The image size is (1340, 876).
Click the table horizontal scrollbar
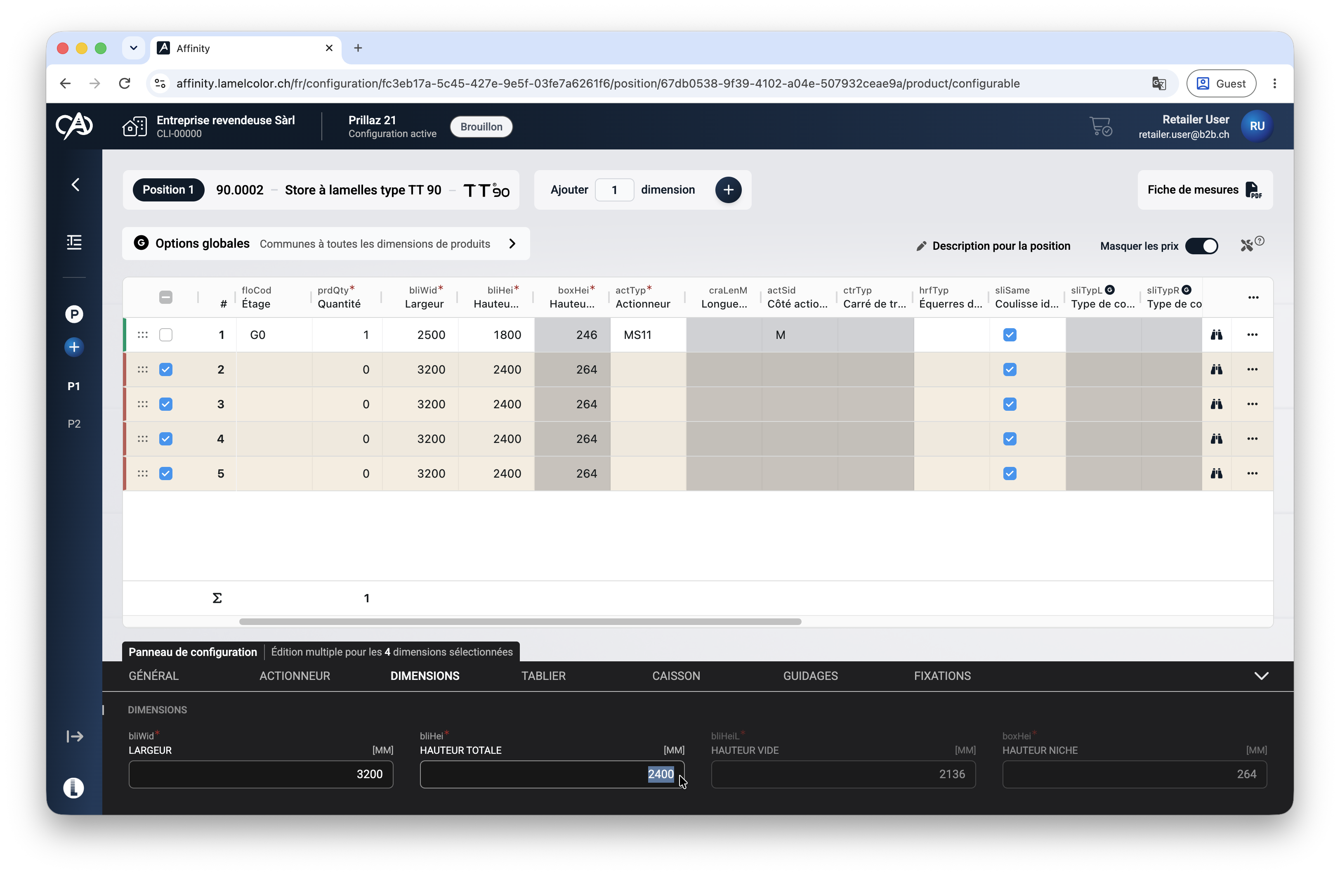pos(520,622)
